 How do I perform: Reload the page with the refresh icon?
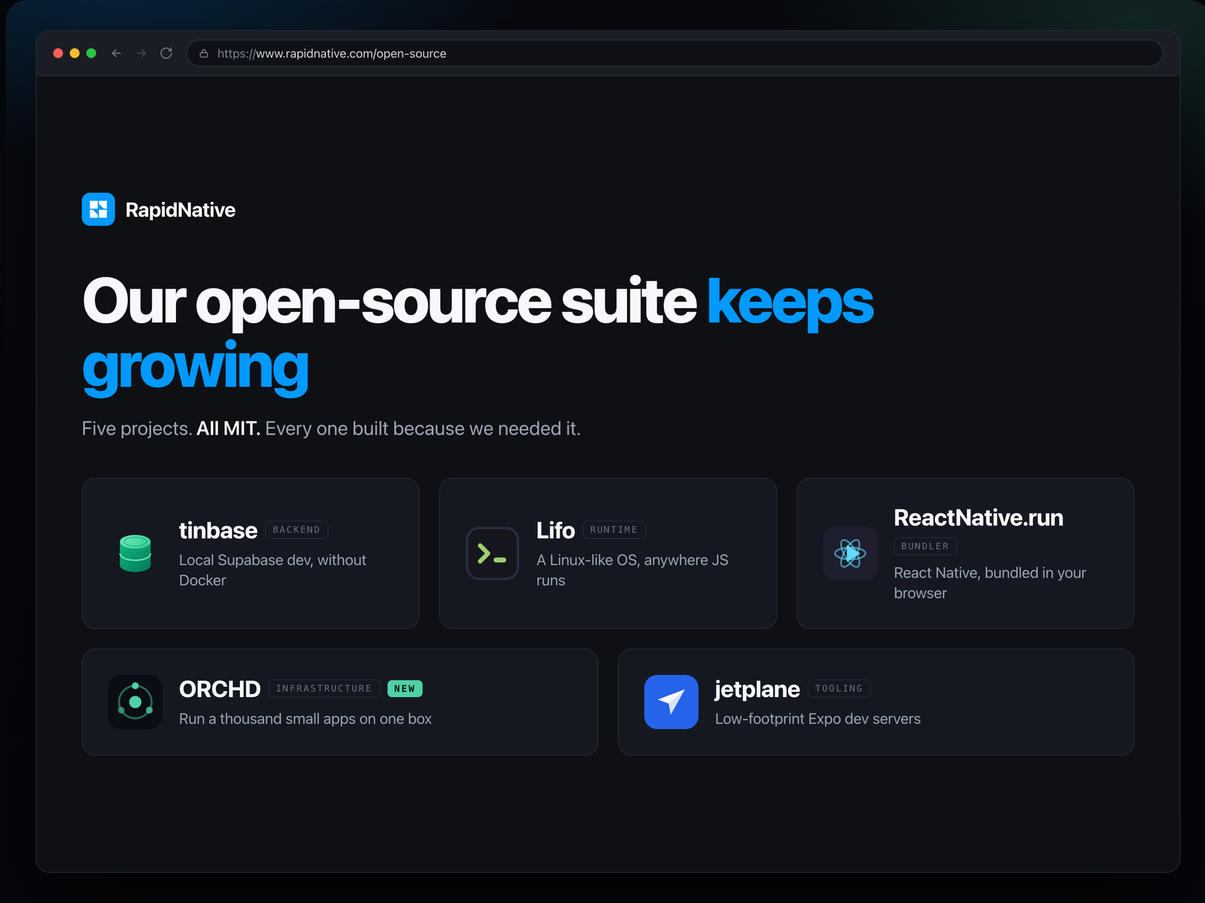point(166,54)
